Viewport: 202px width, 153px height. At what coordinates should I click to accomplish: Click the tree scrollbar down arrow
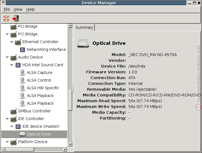tap(70, 144)
